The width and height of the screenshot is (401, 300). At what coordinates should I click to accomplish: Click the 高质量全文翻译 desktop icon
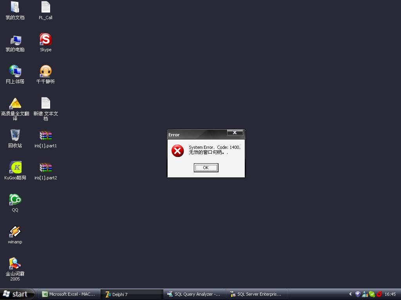[x=15, y=104]
